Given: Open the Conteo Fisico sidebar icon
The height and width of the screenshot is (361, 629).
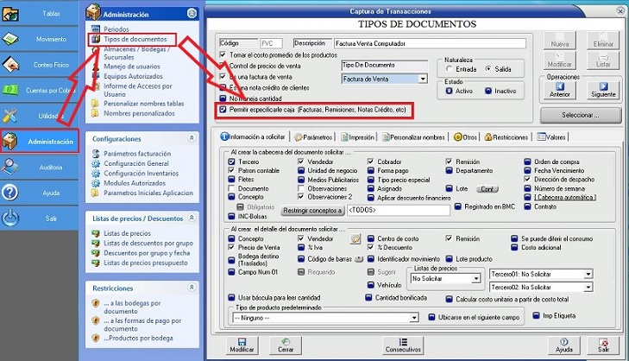Looking at the screenshot, I should point(12,65).
